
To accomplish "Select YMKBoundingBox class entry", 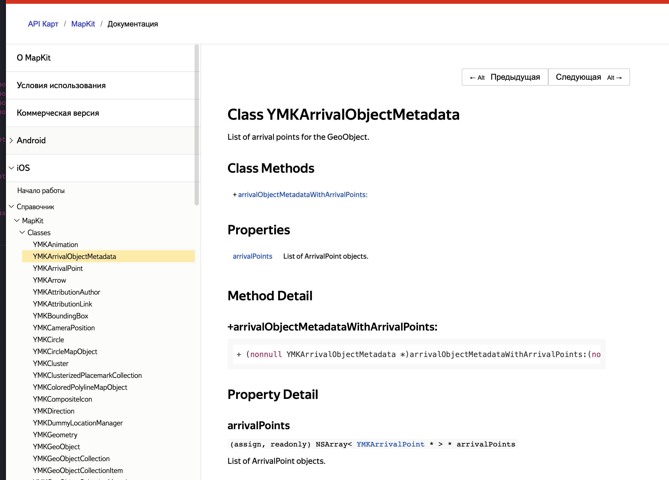I will point(61,316).
